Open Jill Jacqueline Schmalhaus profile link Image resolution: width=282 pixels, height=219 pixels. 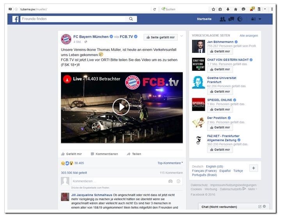click(92, 195)
